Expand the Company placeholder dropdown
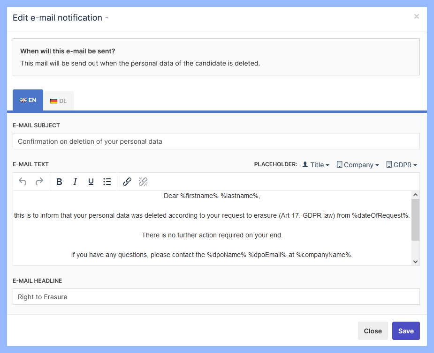The width and height of the screenshot is (434, 353). pos(358,165)
